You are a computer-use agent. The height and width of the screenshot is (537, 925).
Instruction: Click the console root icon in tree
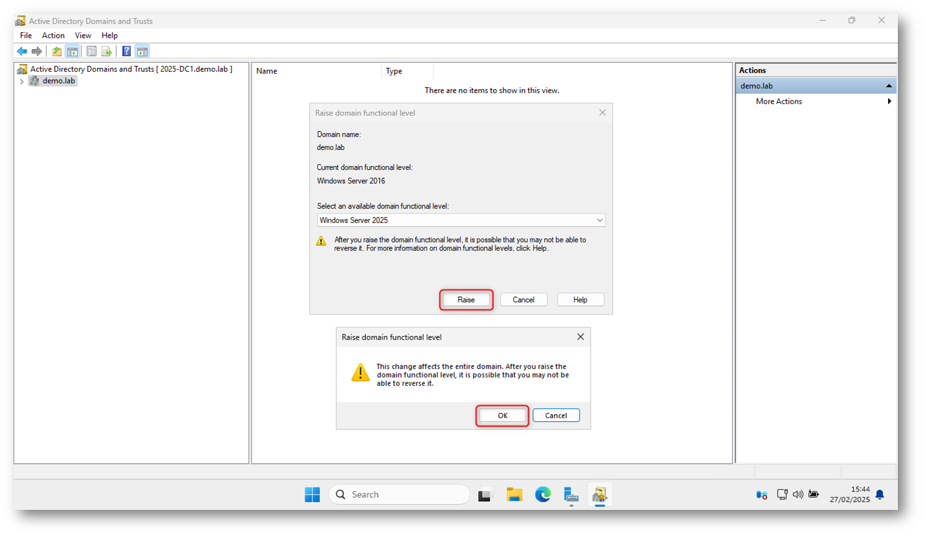pyautogui.click(x=23, y=69)
